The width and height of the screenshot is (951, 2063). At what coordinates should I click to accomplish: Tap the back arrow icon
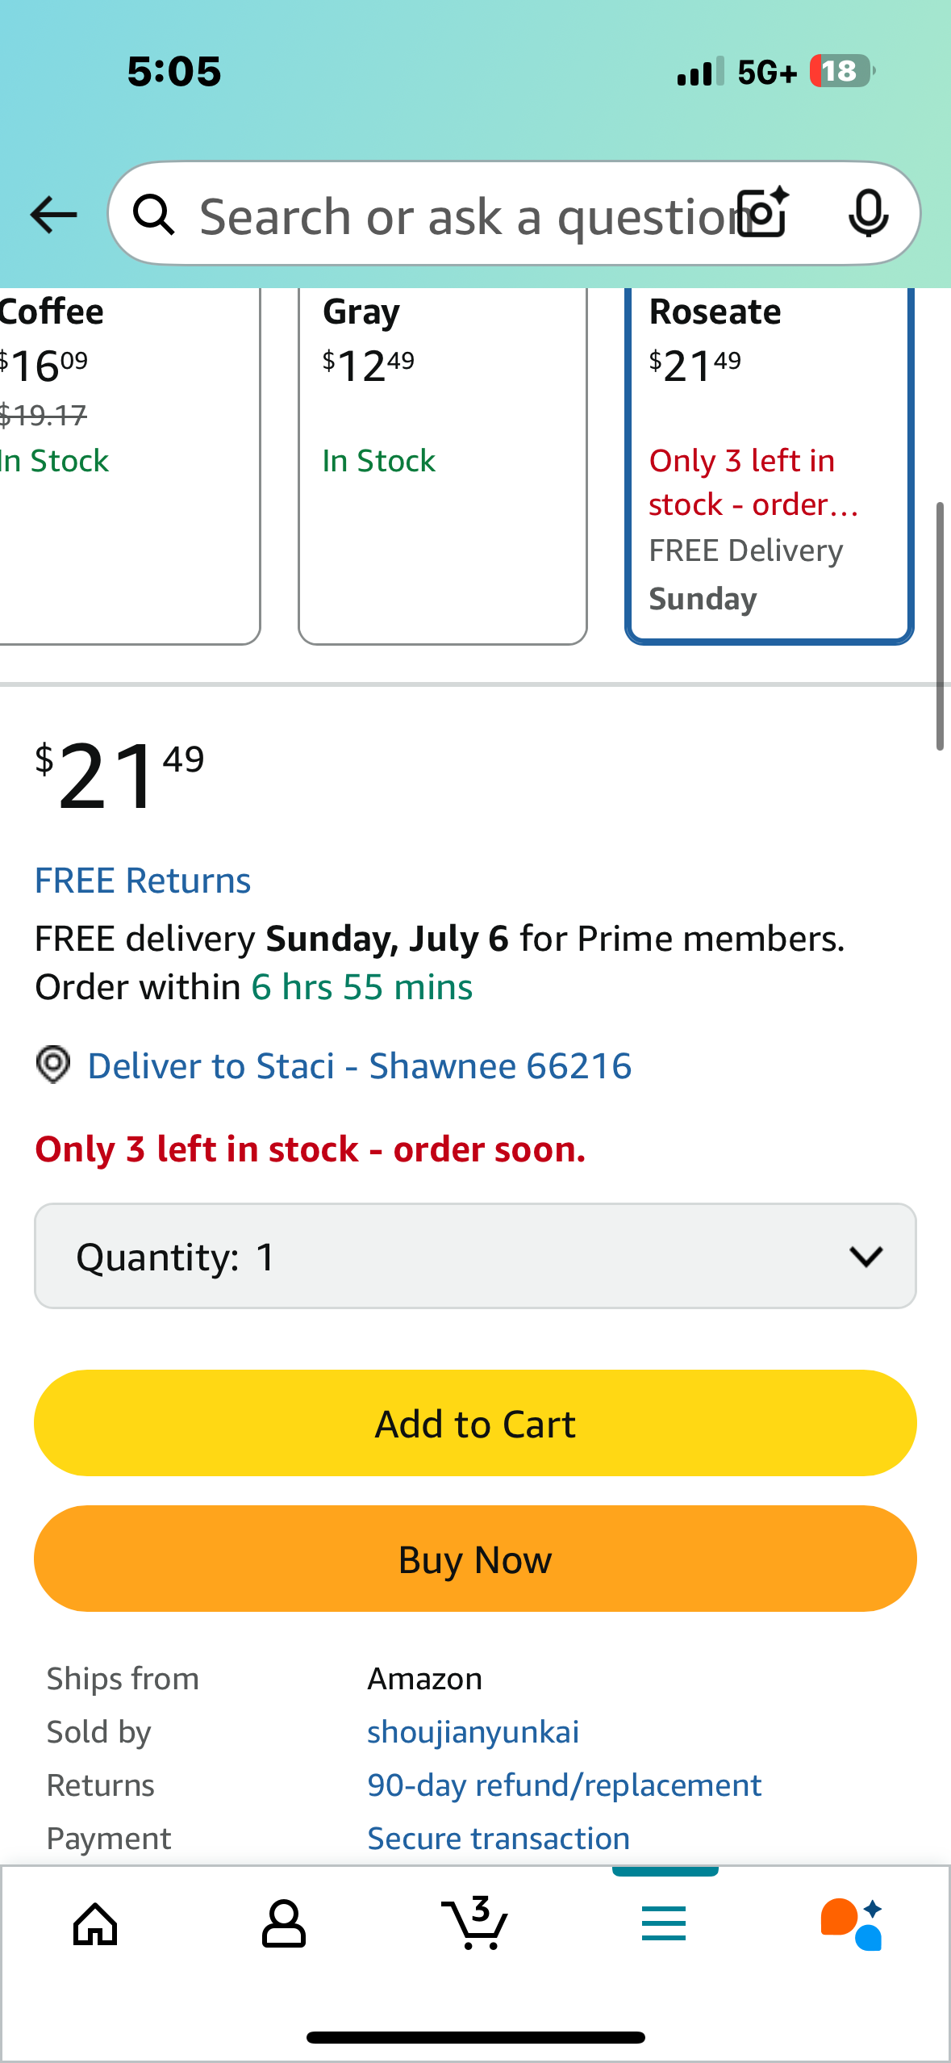click(x=53, y=215)
